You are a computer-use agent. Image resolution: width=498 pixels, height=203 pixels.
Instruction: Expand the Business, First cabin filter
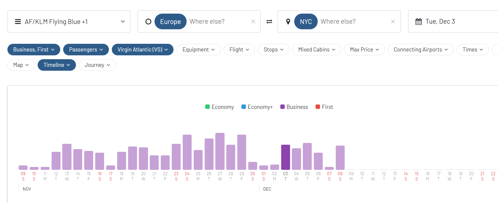[34, 50]
